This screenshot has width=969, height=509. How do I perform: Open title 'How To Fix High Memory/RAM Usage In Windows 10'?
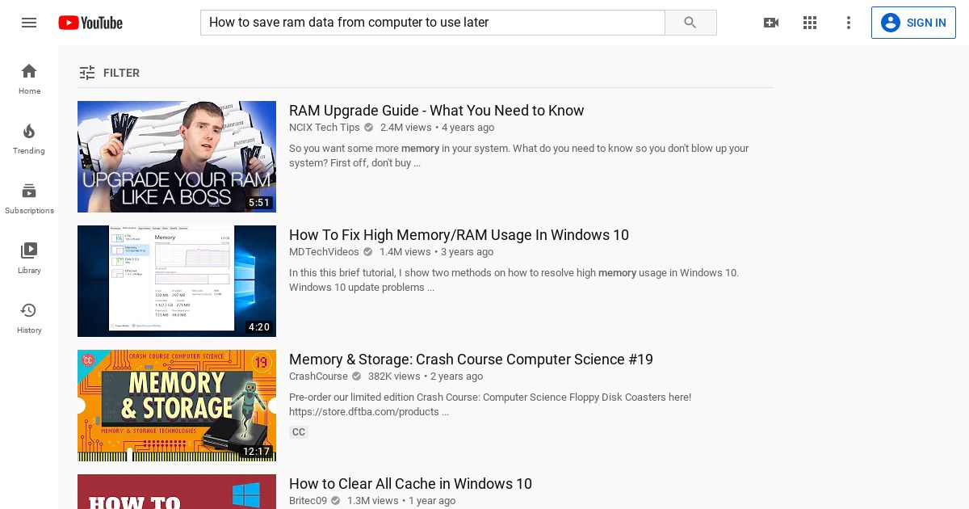coord(459,235)
